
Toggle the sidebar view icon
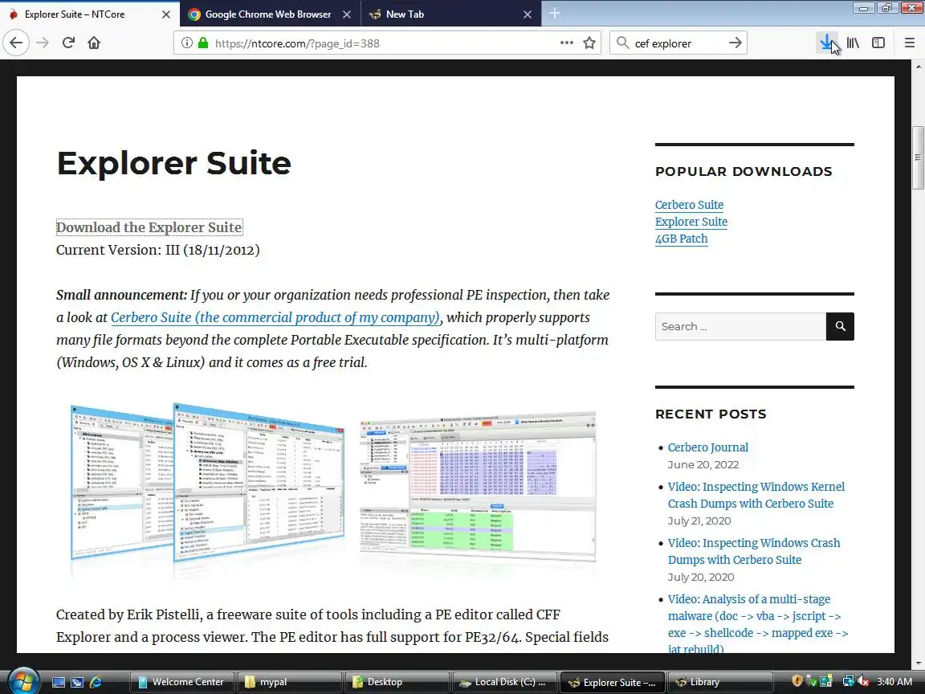click(878, 43)
